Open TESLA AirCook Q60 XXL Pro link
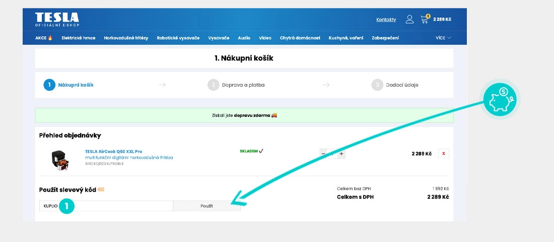The width and height of the screenshot is (554, 242). [113, 151]
